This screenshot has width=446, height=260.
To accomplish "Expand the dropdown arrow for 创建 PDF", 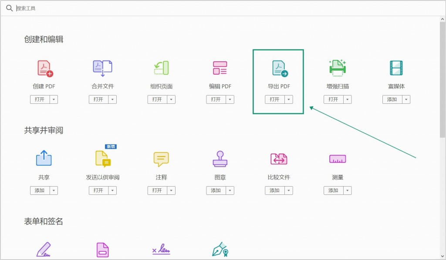I will click(54, 99).
